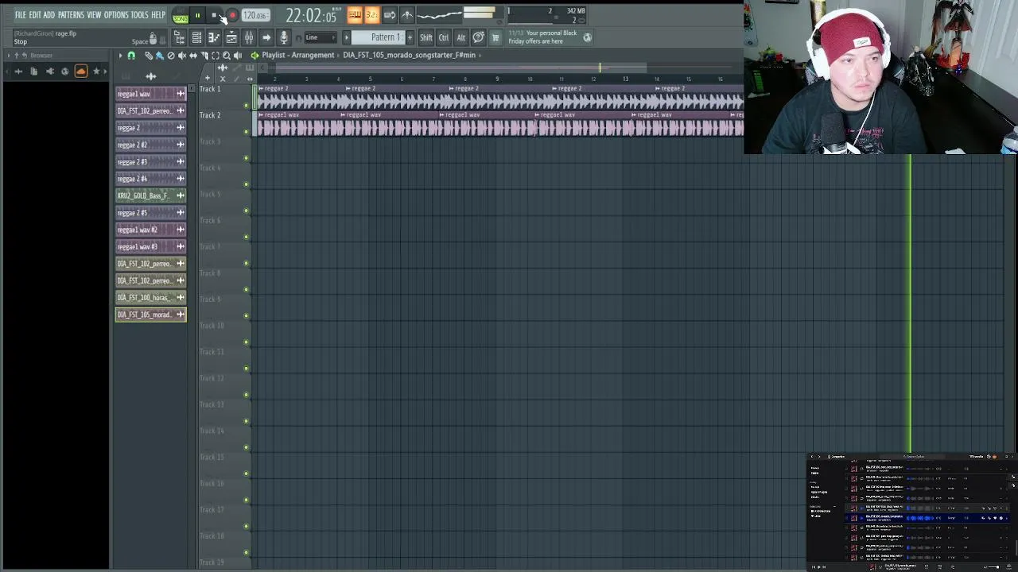Open the TOOLS menu
Screen dimensions: 1018x572
(139, 15)
